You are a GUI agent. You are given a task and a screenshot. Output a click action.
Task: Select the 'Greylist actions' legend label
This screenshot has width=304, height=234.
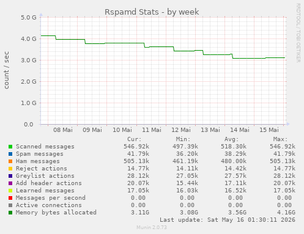(45, 176)
